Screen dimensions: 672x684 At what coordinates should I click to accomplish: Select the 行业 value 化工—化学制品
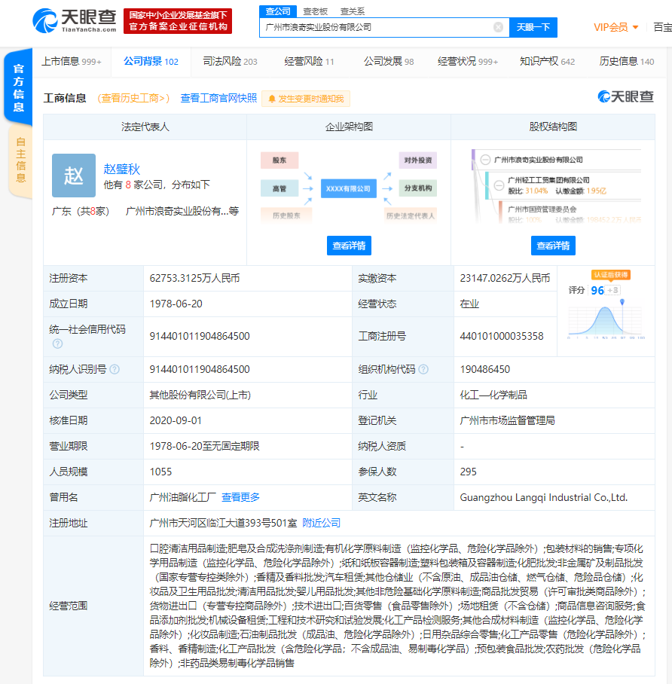(493, 395)
